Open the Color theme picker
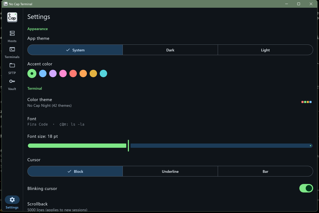This screenshot has width=319, height=213. click(170, 102)
